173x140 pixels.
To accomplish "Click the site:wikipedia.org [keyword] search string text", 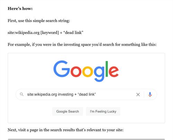I will 45,33.
